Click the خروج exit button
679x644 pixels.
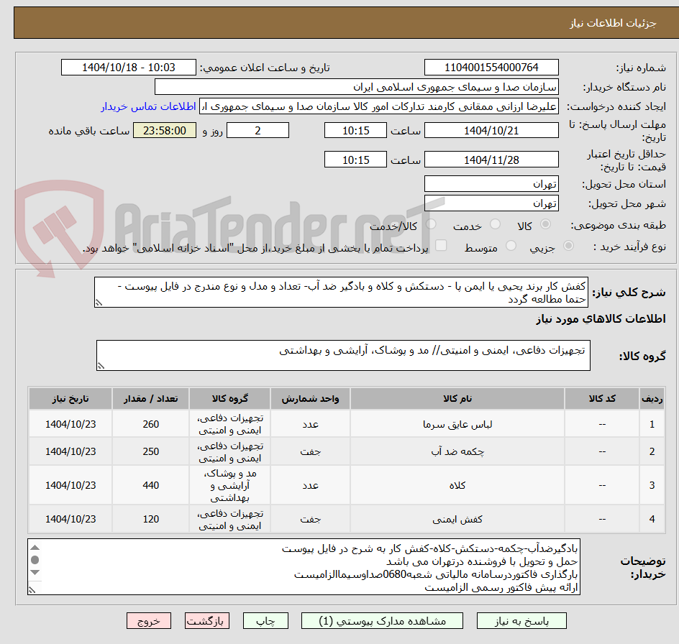click(148, 621)
